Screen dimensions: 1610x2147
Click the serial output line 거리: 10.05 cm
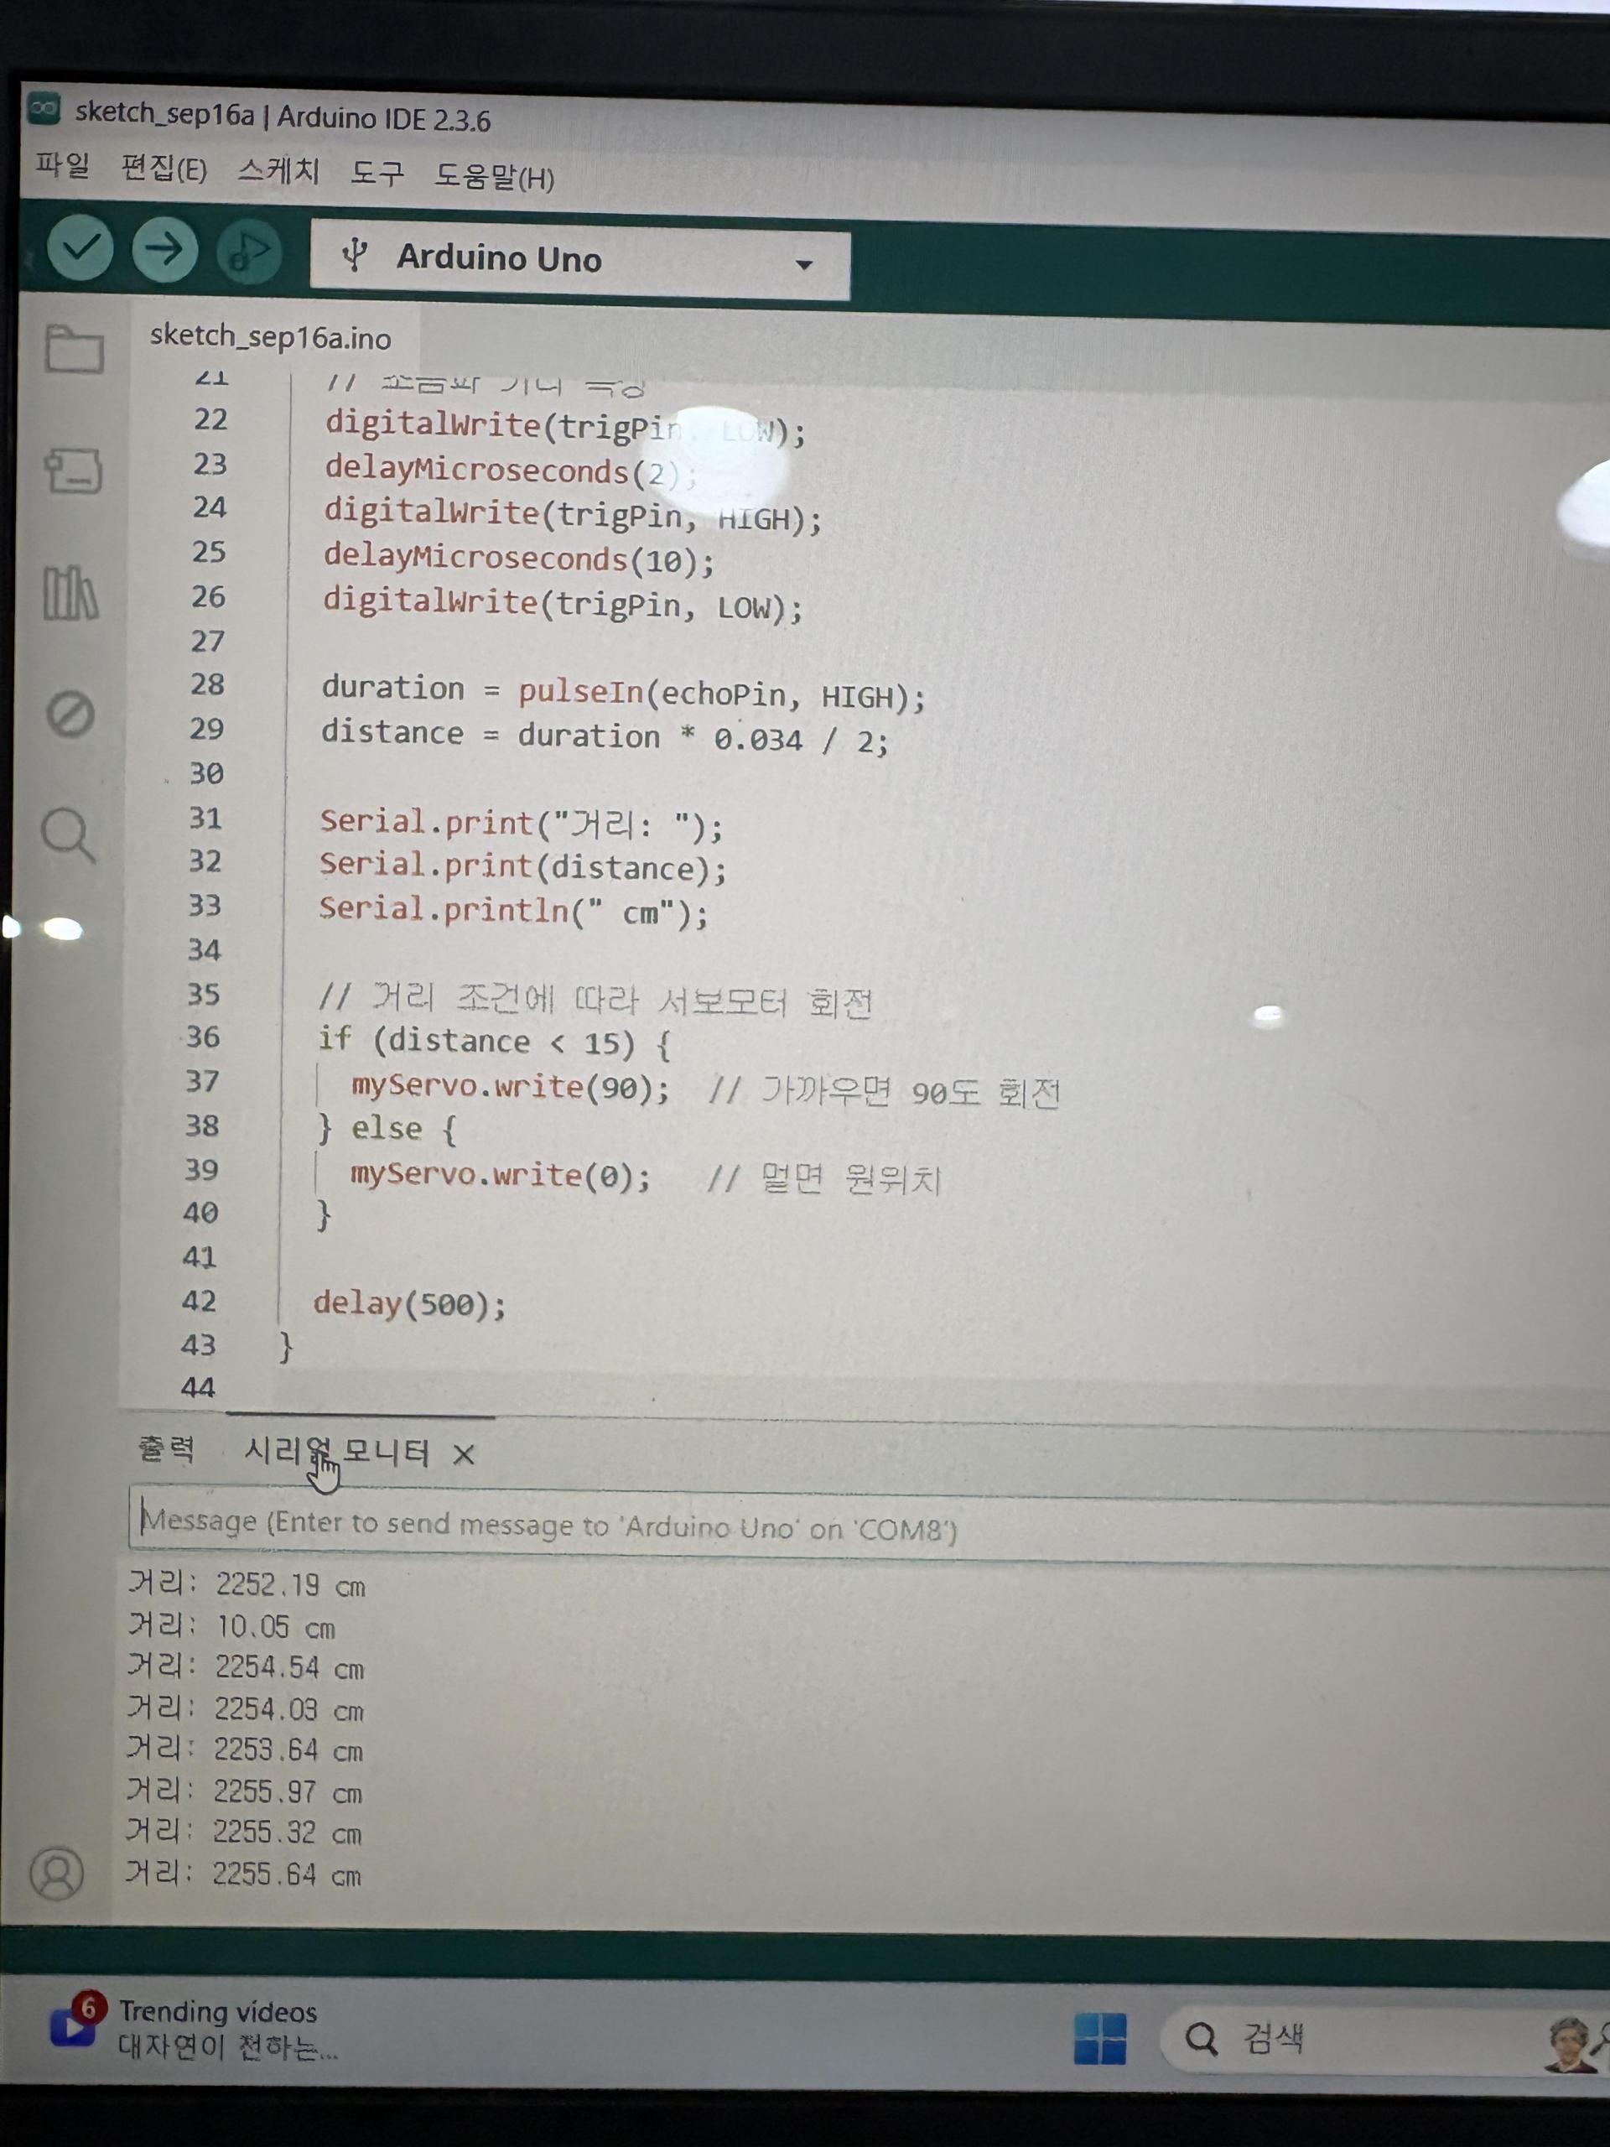tap(231, 1627)
